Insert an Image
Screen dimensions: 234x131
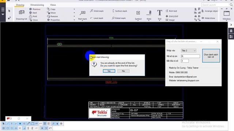170,20
